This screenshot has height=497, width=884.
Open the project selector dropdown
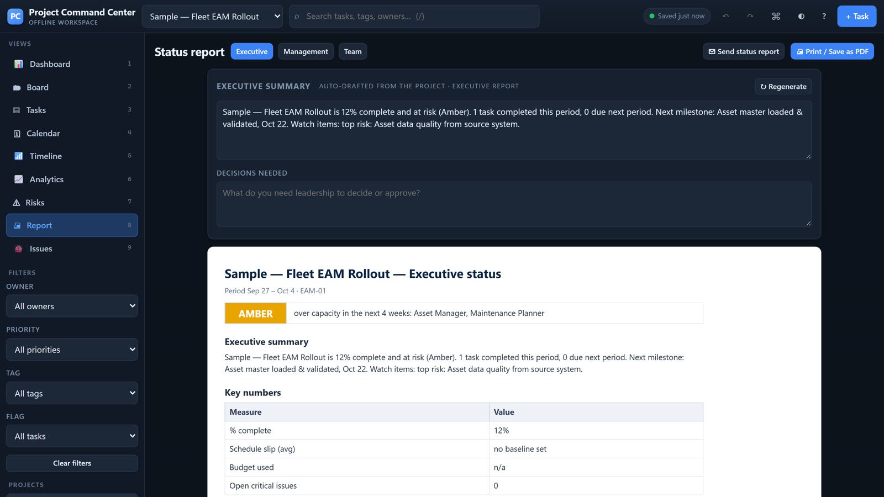pyautogui.click(x=212, y=17)
